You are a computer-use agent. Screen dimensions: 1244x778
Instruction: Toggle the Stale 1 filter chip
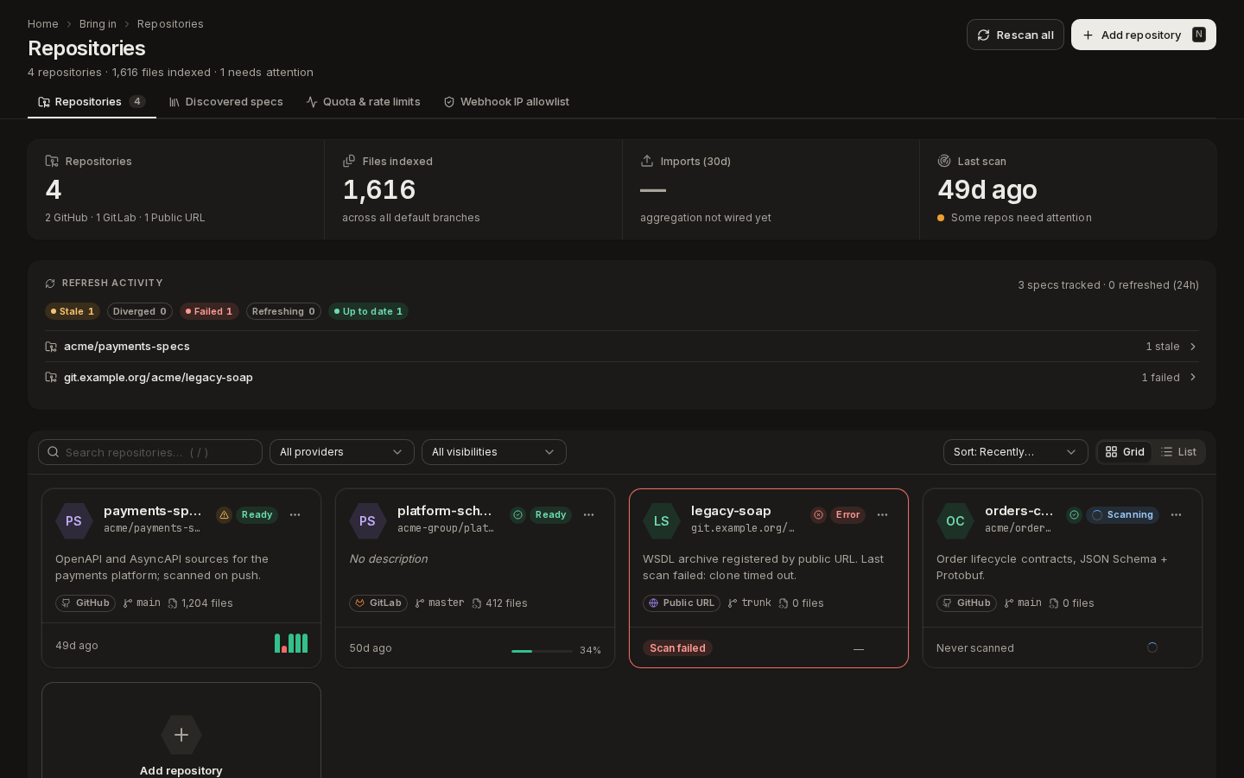(x=73, y=311)
